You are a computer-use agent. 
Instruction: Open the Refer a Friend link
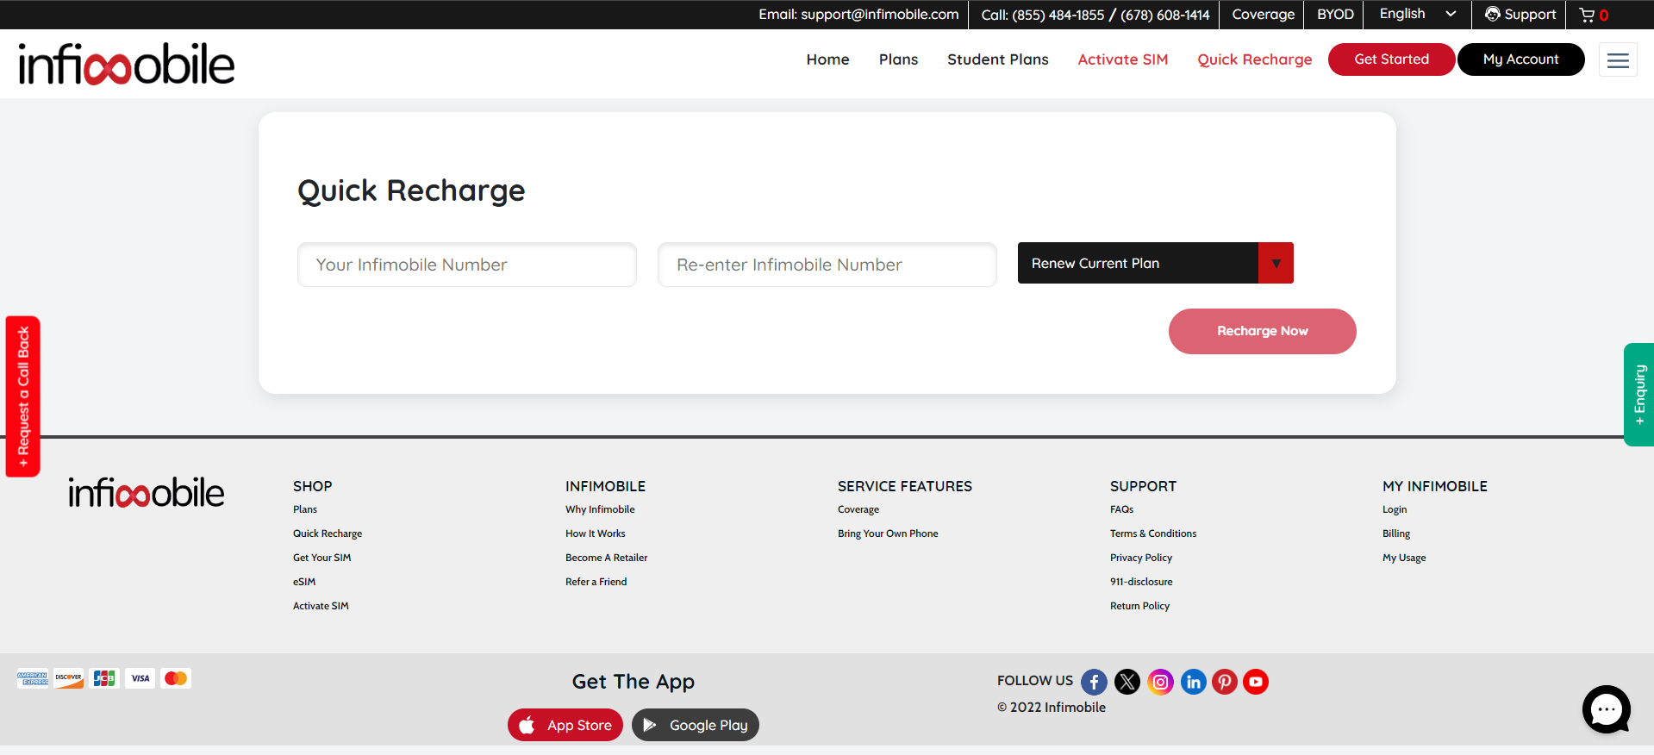596,582
